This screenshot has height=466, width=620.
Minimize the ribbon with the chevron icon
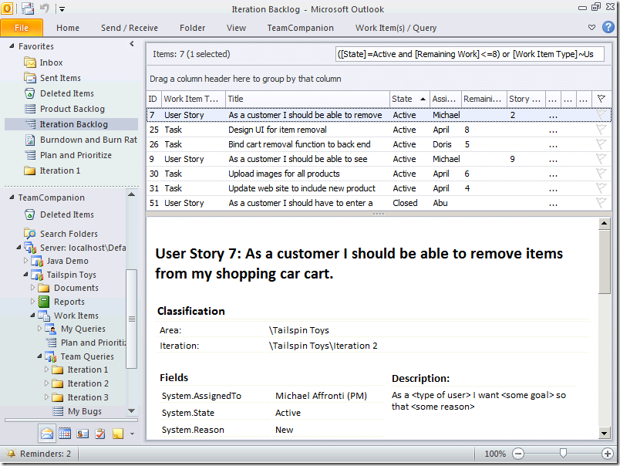tap(591, 28)
